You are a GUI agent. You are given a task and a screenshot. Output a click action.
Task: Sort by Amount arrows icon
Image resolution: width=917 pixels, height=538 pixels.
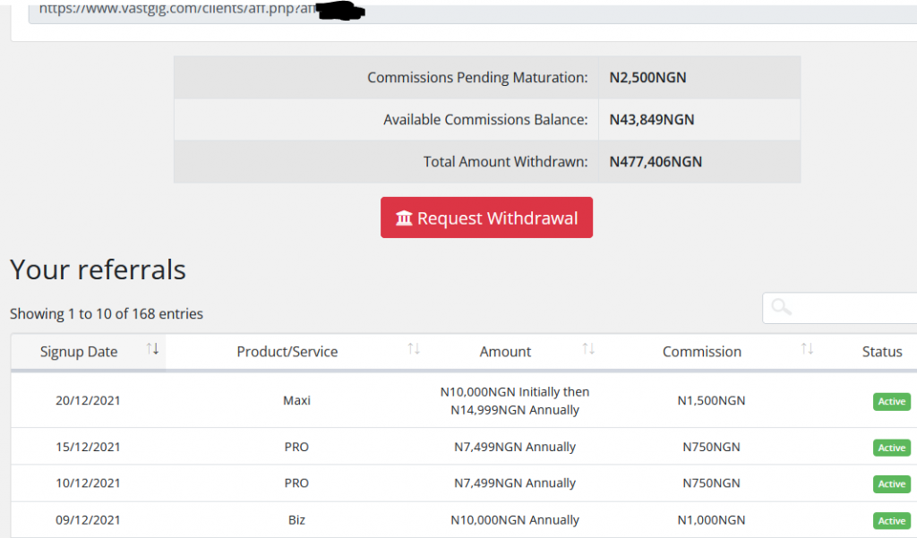coord(588,349)
